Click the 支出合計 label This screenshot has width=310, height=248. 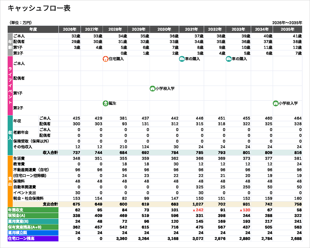(51, 204)
